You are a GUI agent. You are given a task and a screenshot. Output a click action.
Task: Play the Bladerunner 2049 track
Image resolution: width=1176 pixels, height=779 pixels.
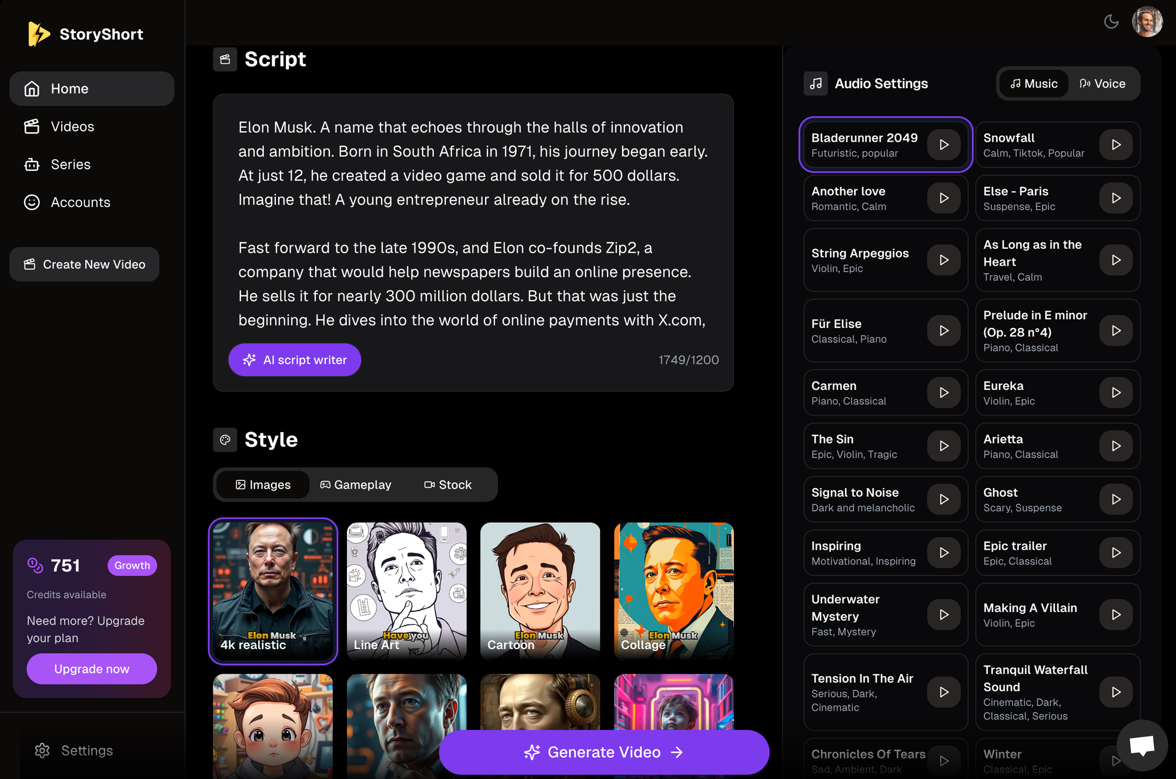944,144
